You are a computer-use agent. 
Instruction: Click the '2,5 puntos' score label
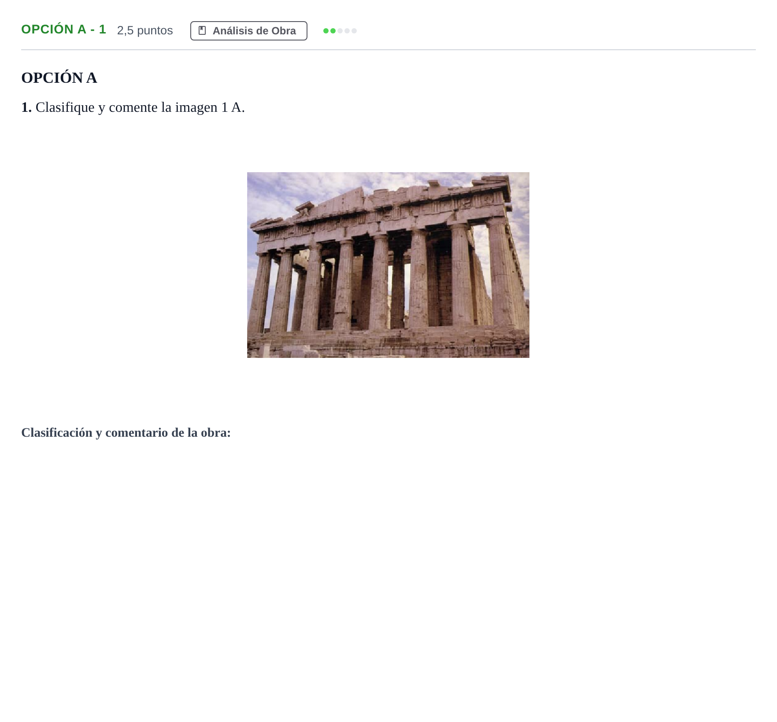(145, 30)
